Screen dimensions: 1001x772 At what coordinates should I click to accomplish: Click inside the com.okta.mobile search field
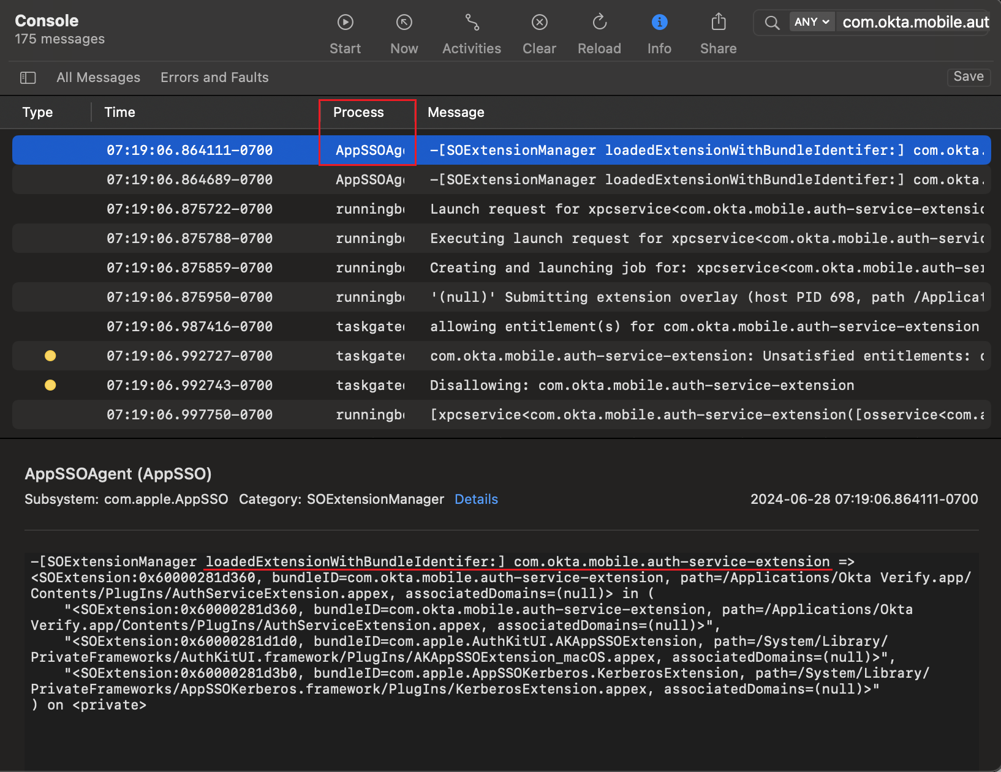coord(913,22)
